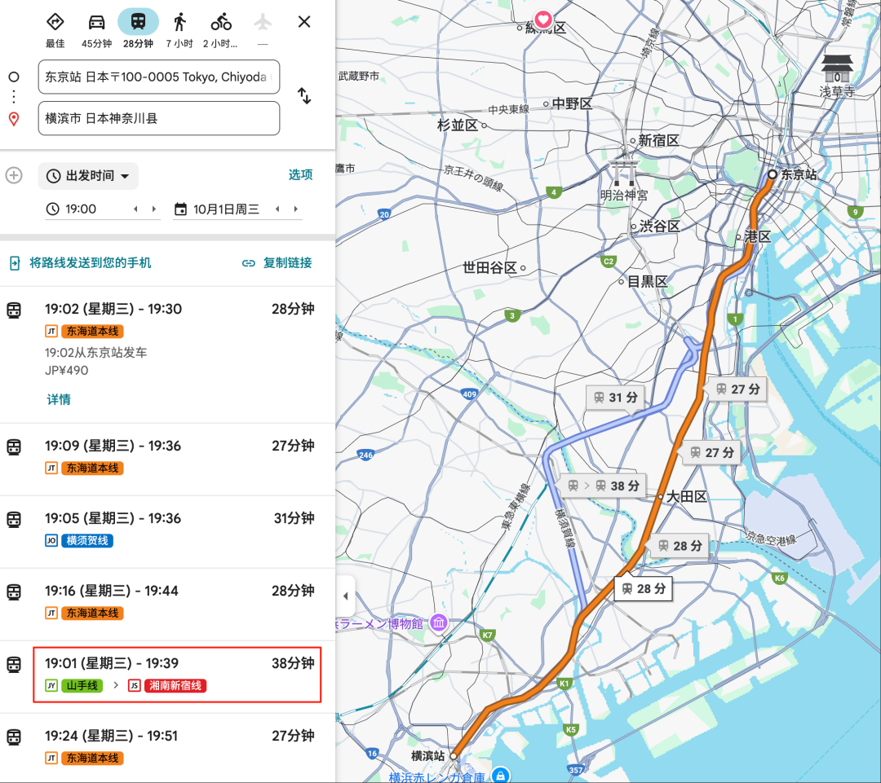The height and width of the screenshot is (783, 881).
Task: Click the 19:02 route train icon
Action: click(x=14, y=310)
